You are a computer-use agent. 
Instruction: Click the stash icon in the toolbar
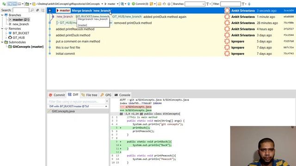(151, 4)
